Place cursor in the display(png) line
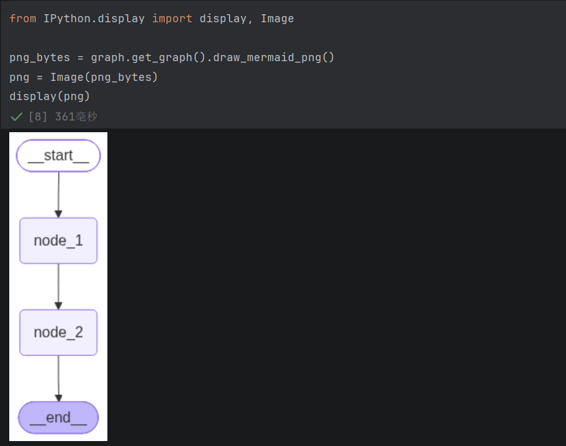The image size is (566, 446). 49,96
